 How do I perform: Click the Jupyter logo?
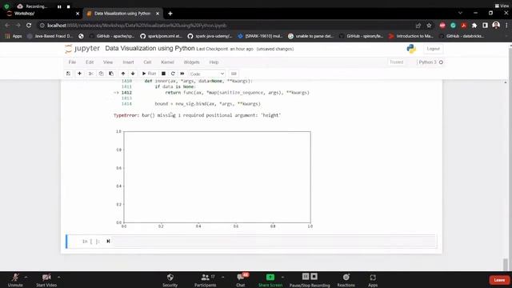point(82,49)
